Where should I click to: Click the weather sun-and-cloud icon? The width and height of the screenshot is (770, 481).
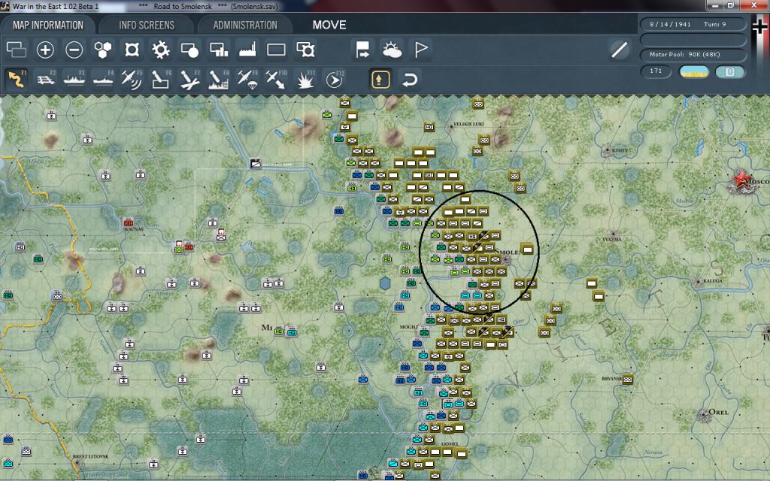[x=392, y=50]
